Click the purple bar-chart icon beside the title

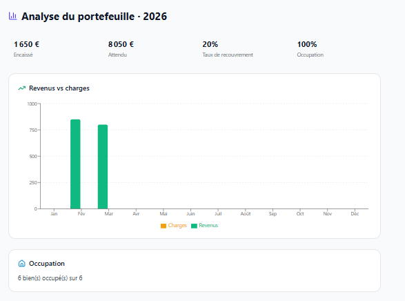coord(12,16)
